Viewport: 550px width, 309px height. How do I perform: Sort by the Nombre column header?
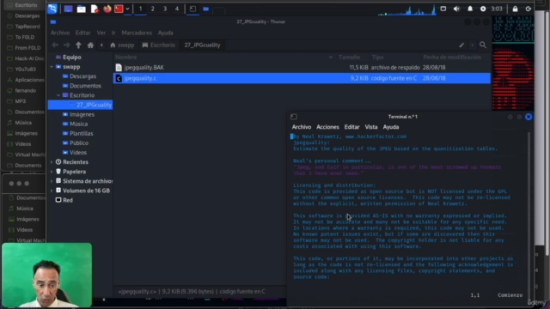click(x=224, y=58)
